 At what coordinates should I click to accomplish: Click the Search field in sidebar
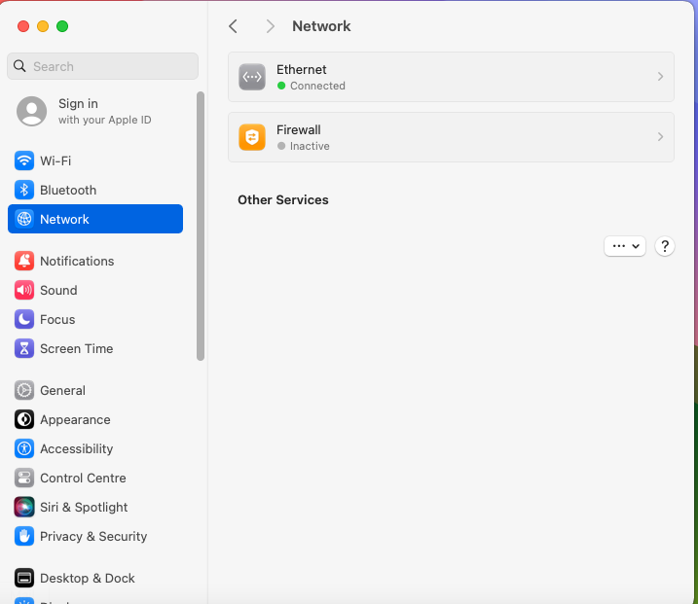tap(102, 66)
